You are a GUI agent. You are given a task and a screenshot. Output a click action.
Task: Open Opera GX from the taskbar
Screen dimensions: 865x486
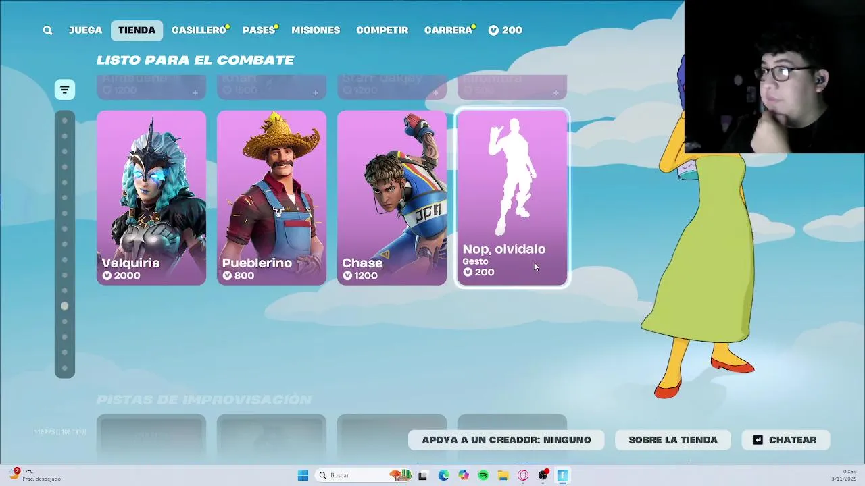pyautogui.click(x=522, y=475)
